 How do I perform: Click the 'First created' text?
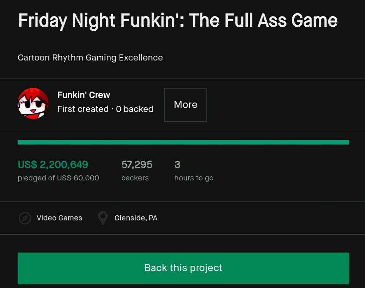(82, 109)
